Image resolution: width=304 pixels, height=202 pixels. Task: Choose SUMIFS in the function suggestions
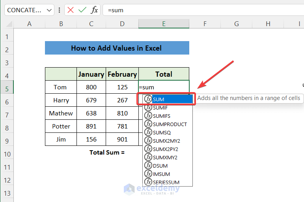pyautogui.click(x=162, y=115)
